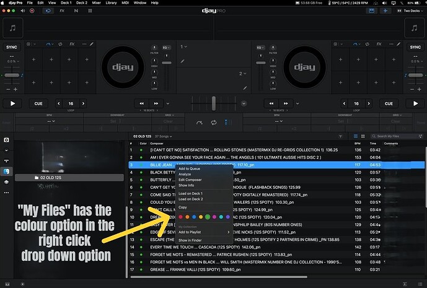Click Deck 1 pitch bend plus button

pyautogui.click(x=15, y=89)
